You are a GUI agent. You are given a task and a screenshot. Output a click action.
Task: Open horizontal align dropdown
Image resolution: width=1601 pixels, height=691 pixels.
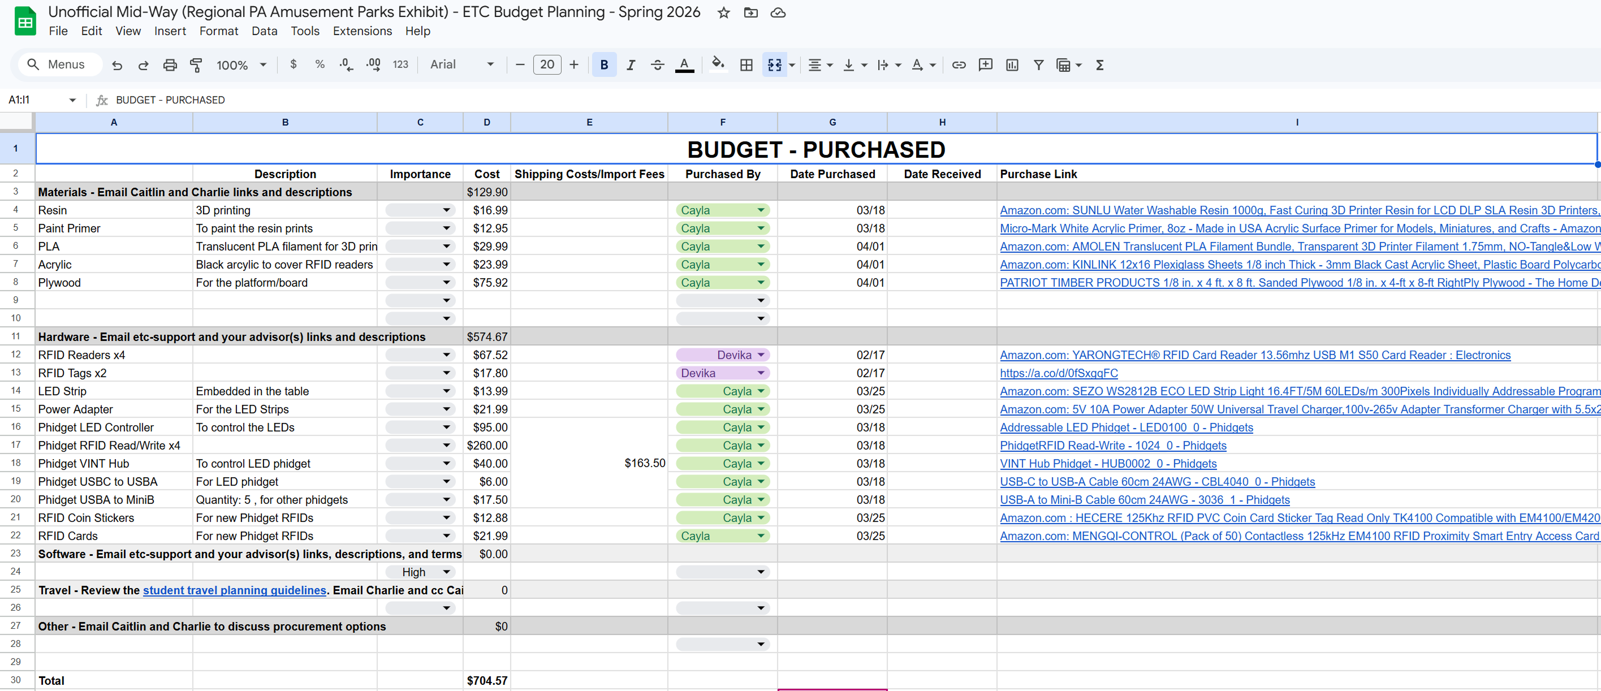click(820, 64)
